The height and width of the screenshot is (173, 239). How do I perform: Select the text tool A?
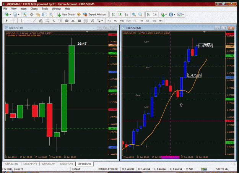click(54, 21)
